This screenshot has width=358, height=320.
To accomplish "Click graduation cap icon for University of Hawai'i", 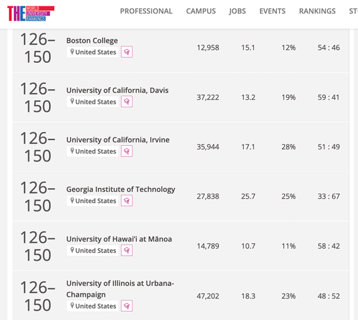I will click(127, 250).
